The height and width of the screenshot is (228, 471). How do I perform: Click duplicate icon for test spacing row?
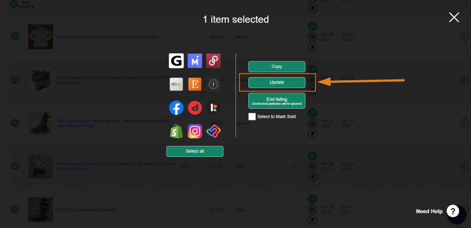[x=312, y=220]
